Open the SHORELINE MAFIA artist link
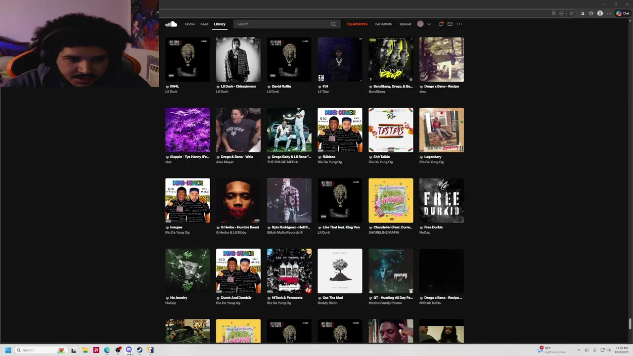 [384, 232]
